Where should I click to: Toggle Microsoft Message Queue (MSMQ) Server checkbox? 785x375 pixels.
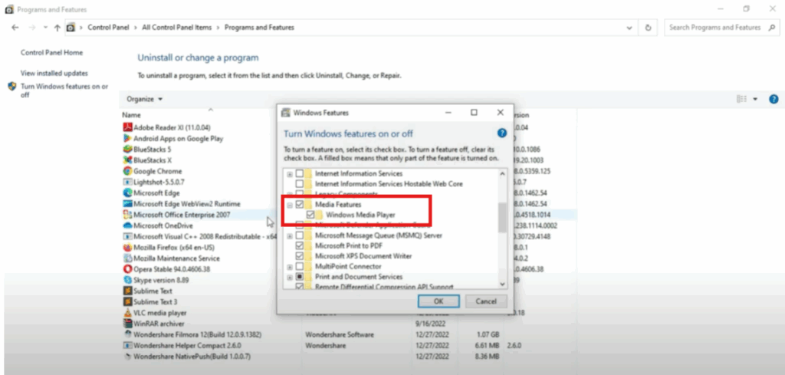(300, 235)
